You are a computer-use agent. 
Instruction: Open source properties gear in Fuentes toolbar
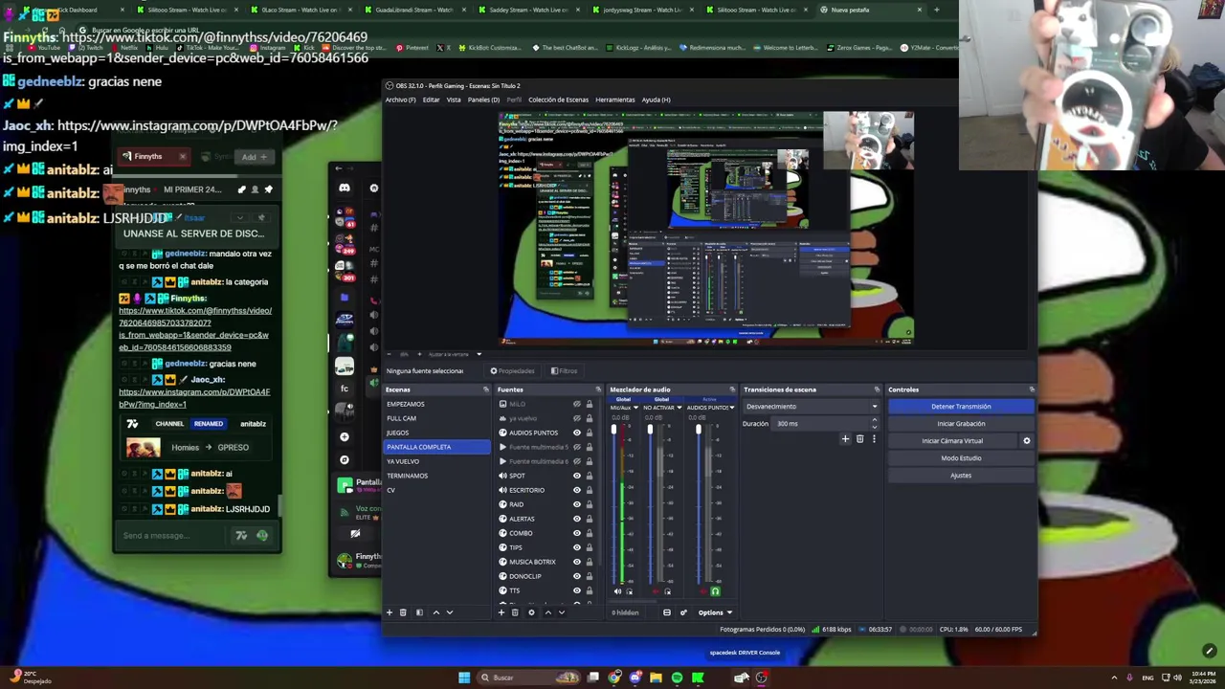pyautogui.click(x=531, y=612)
